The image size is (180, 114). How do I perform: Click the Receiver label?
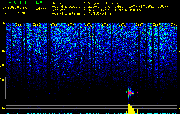click(x=58, y=10)
